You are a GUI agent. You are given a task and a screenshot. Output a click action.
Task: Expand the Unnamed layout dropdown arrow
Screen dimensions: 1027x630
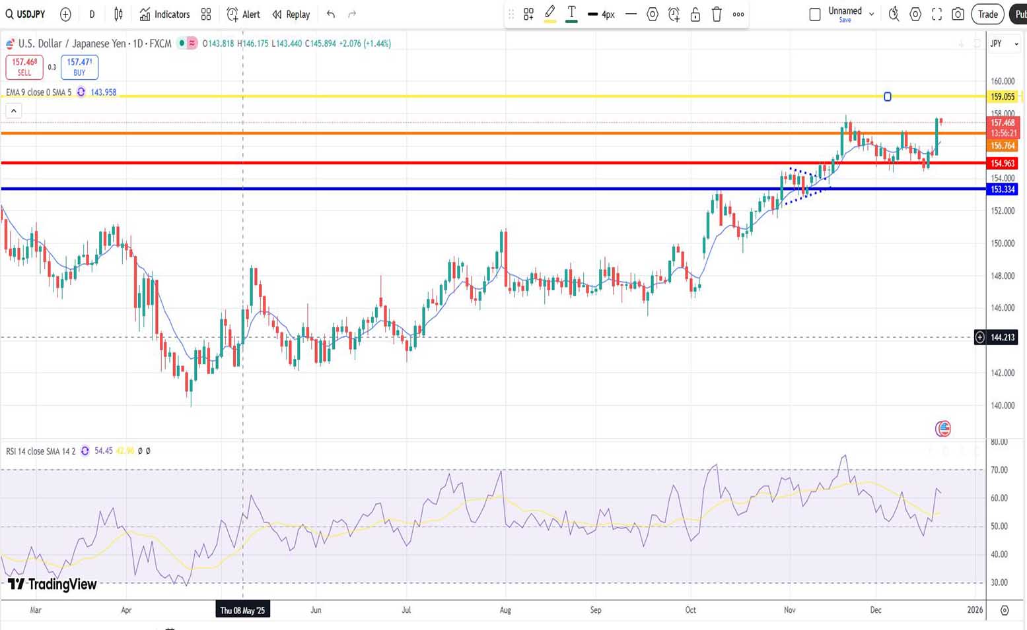point(871,14)
